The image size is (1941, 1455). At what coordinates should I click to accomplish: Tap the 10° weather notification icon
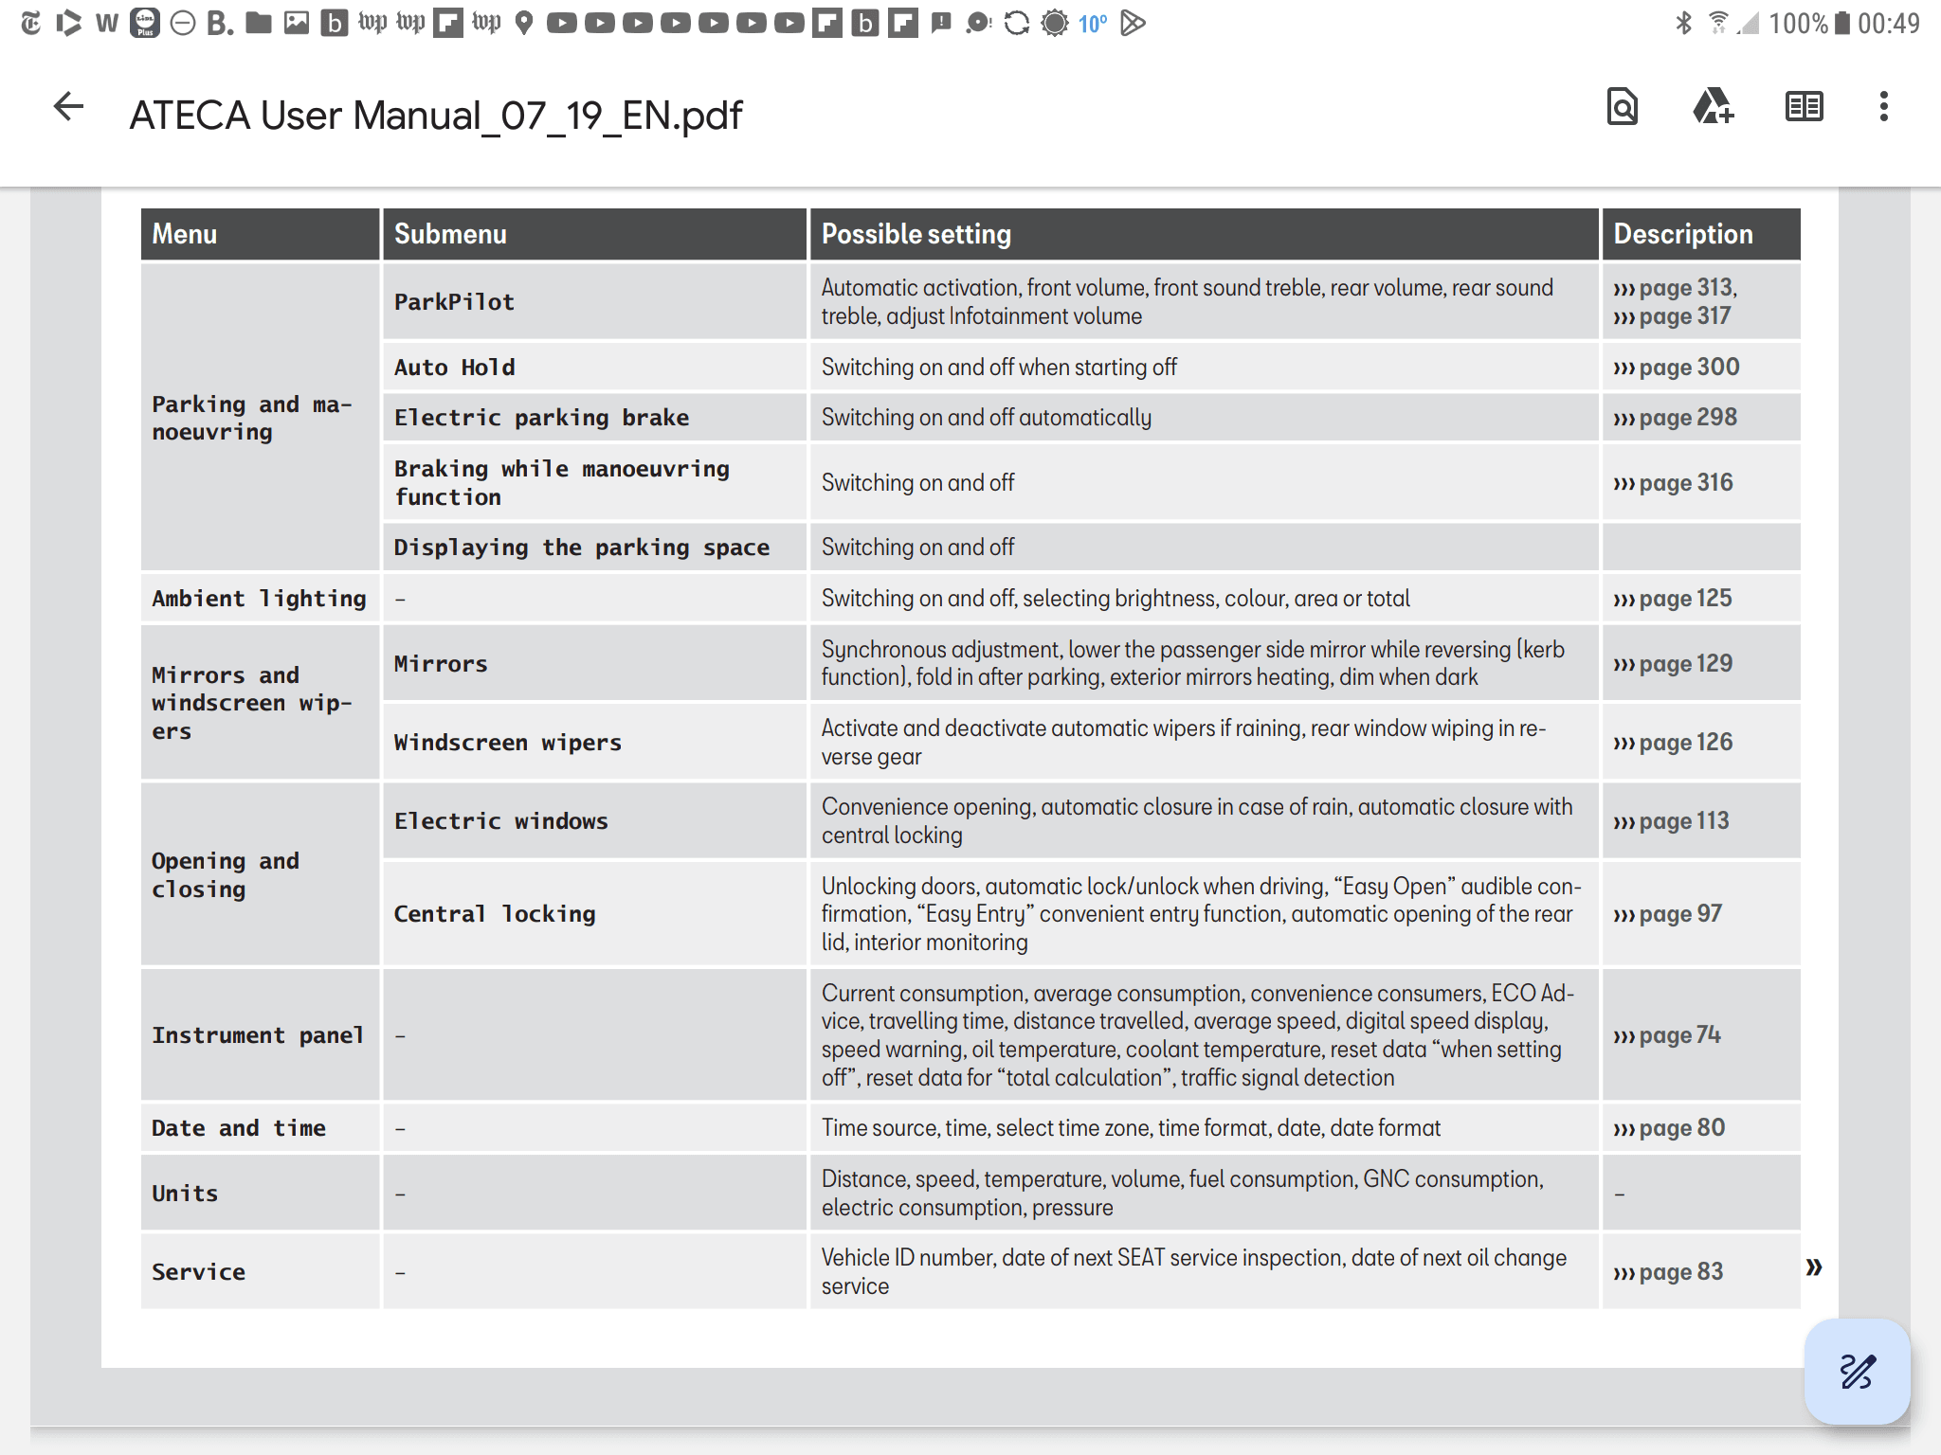coord(1092,24)
